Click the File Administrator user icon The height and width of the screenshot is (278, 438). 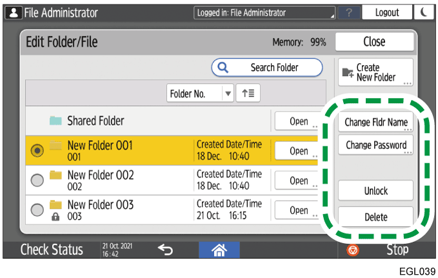[12, 12]
